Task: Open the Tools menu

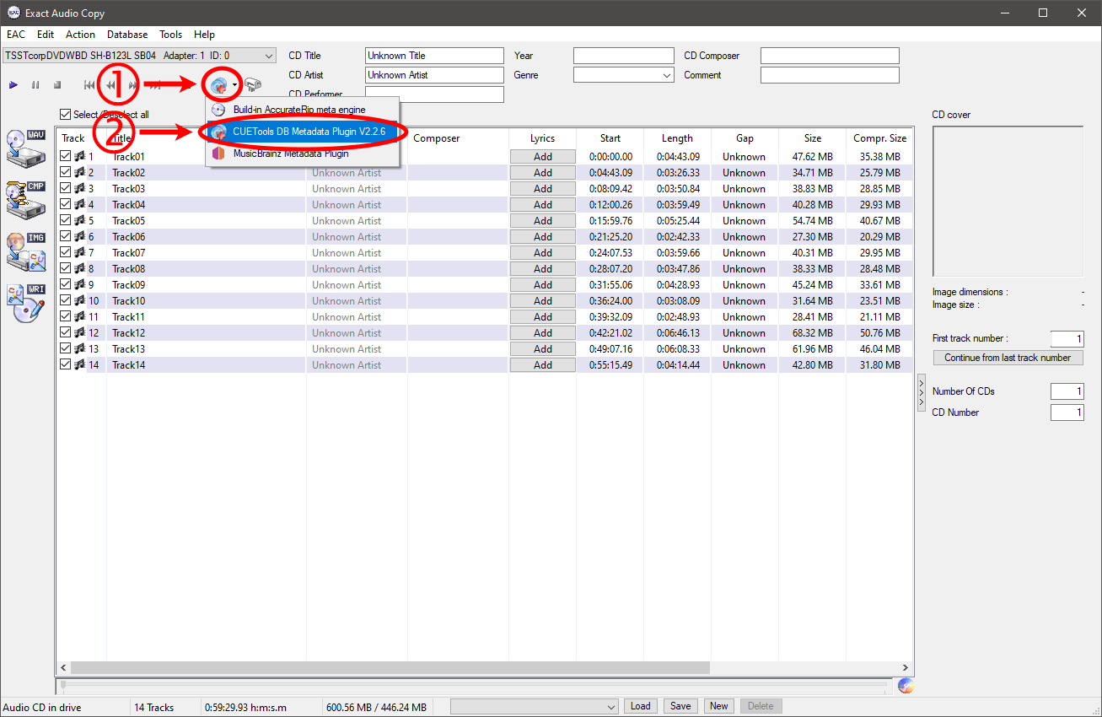Action: tap(171, 35)
